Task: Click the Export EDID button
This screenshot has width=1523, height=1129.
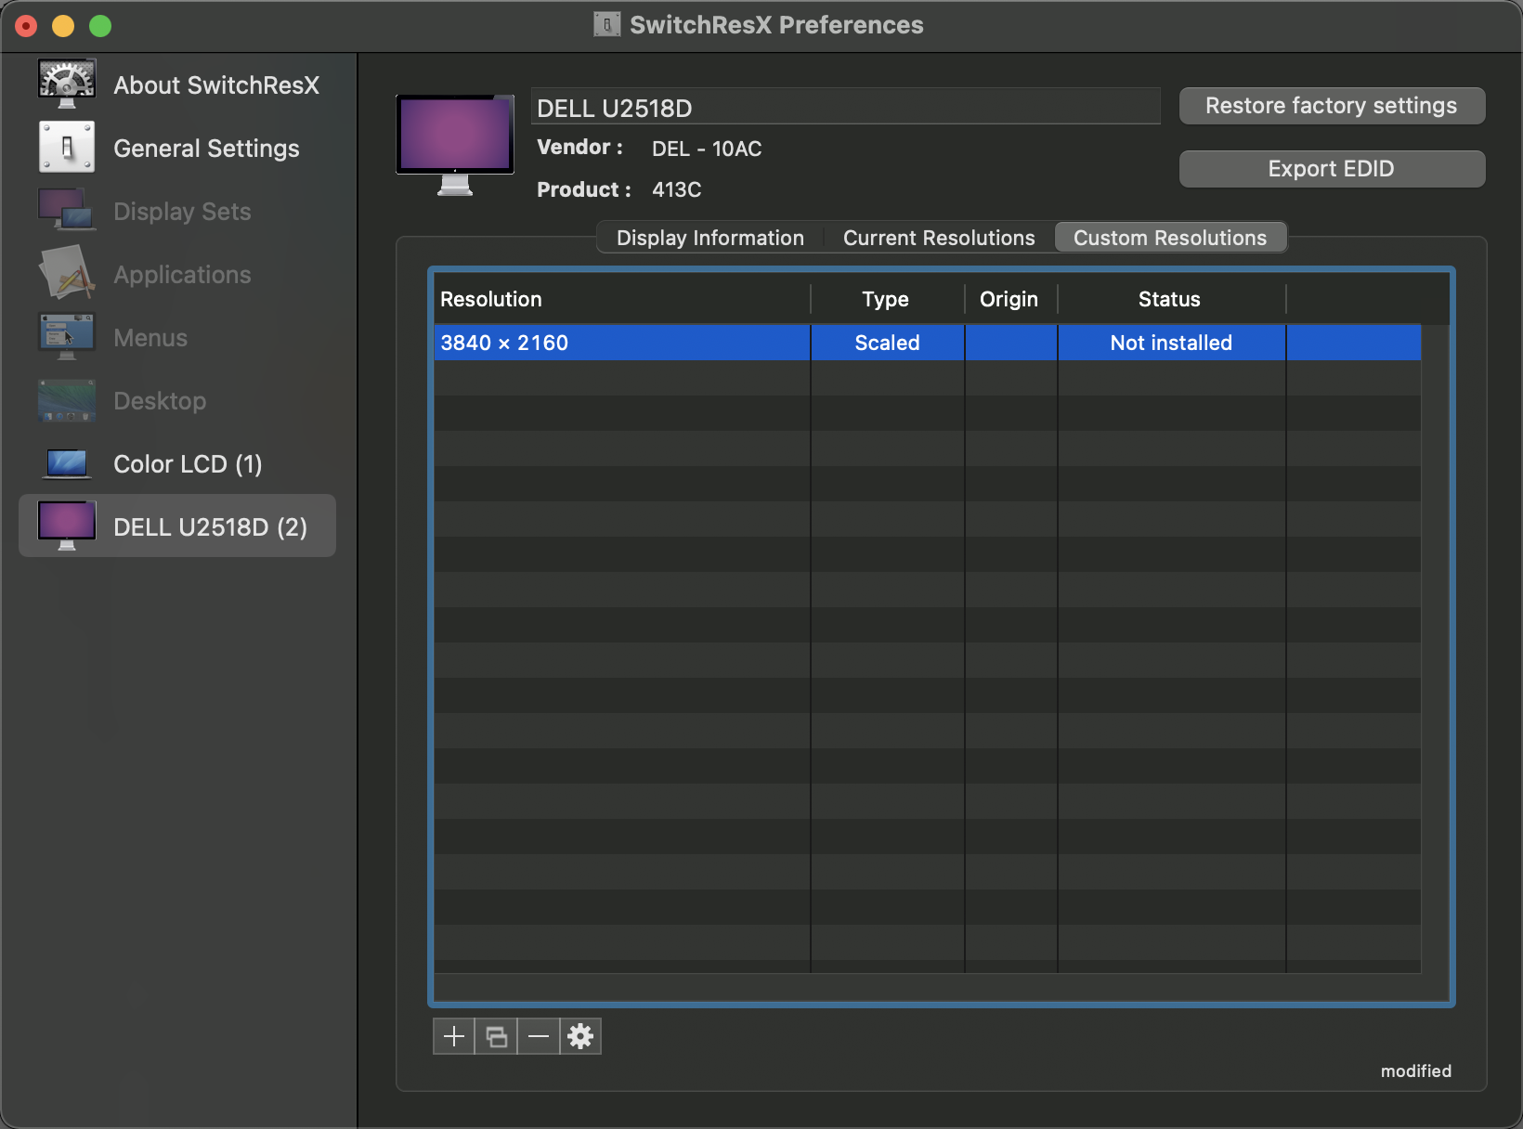Action: [1332, 169]
